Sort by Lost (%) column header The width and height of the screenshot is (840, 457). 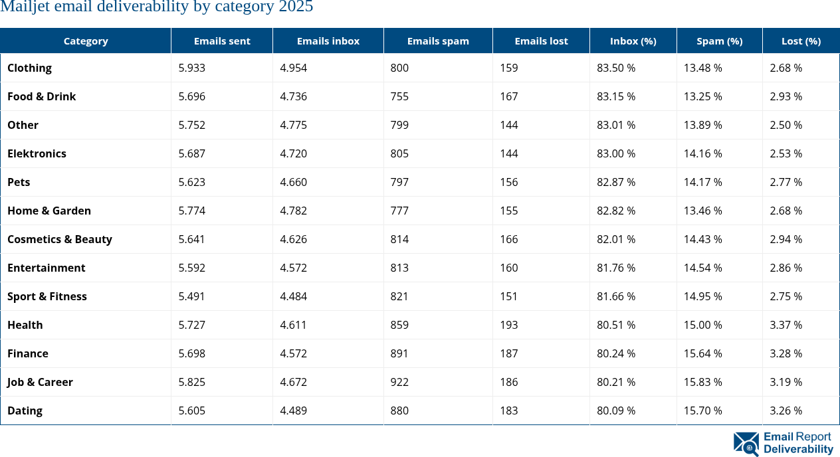(x=801, y=41)
